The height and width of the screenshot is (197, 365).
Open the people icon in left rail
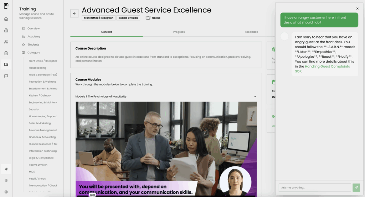click(x=6, y=42)
